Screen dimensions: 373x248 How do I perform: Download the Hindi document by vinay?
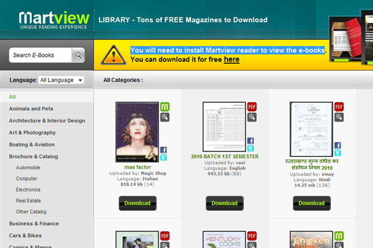[311, 203]
